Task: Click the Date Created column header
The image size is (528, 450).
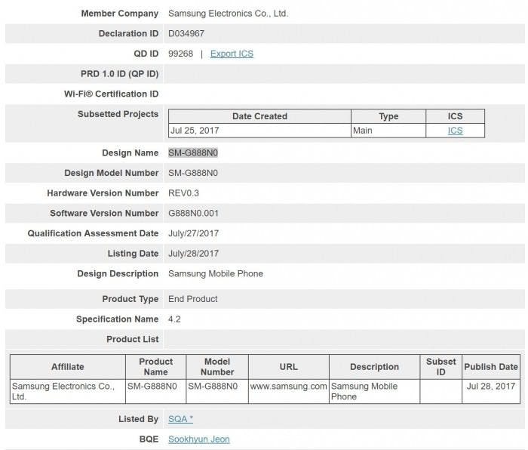Action: tap(259, 116)
